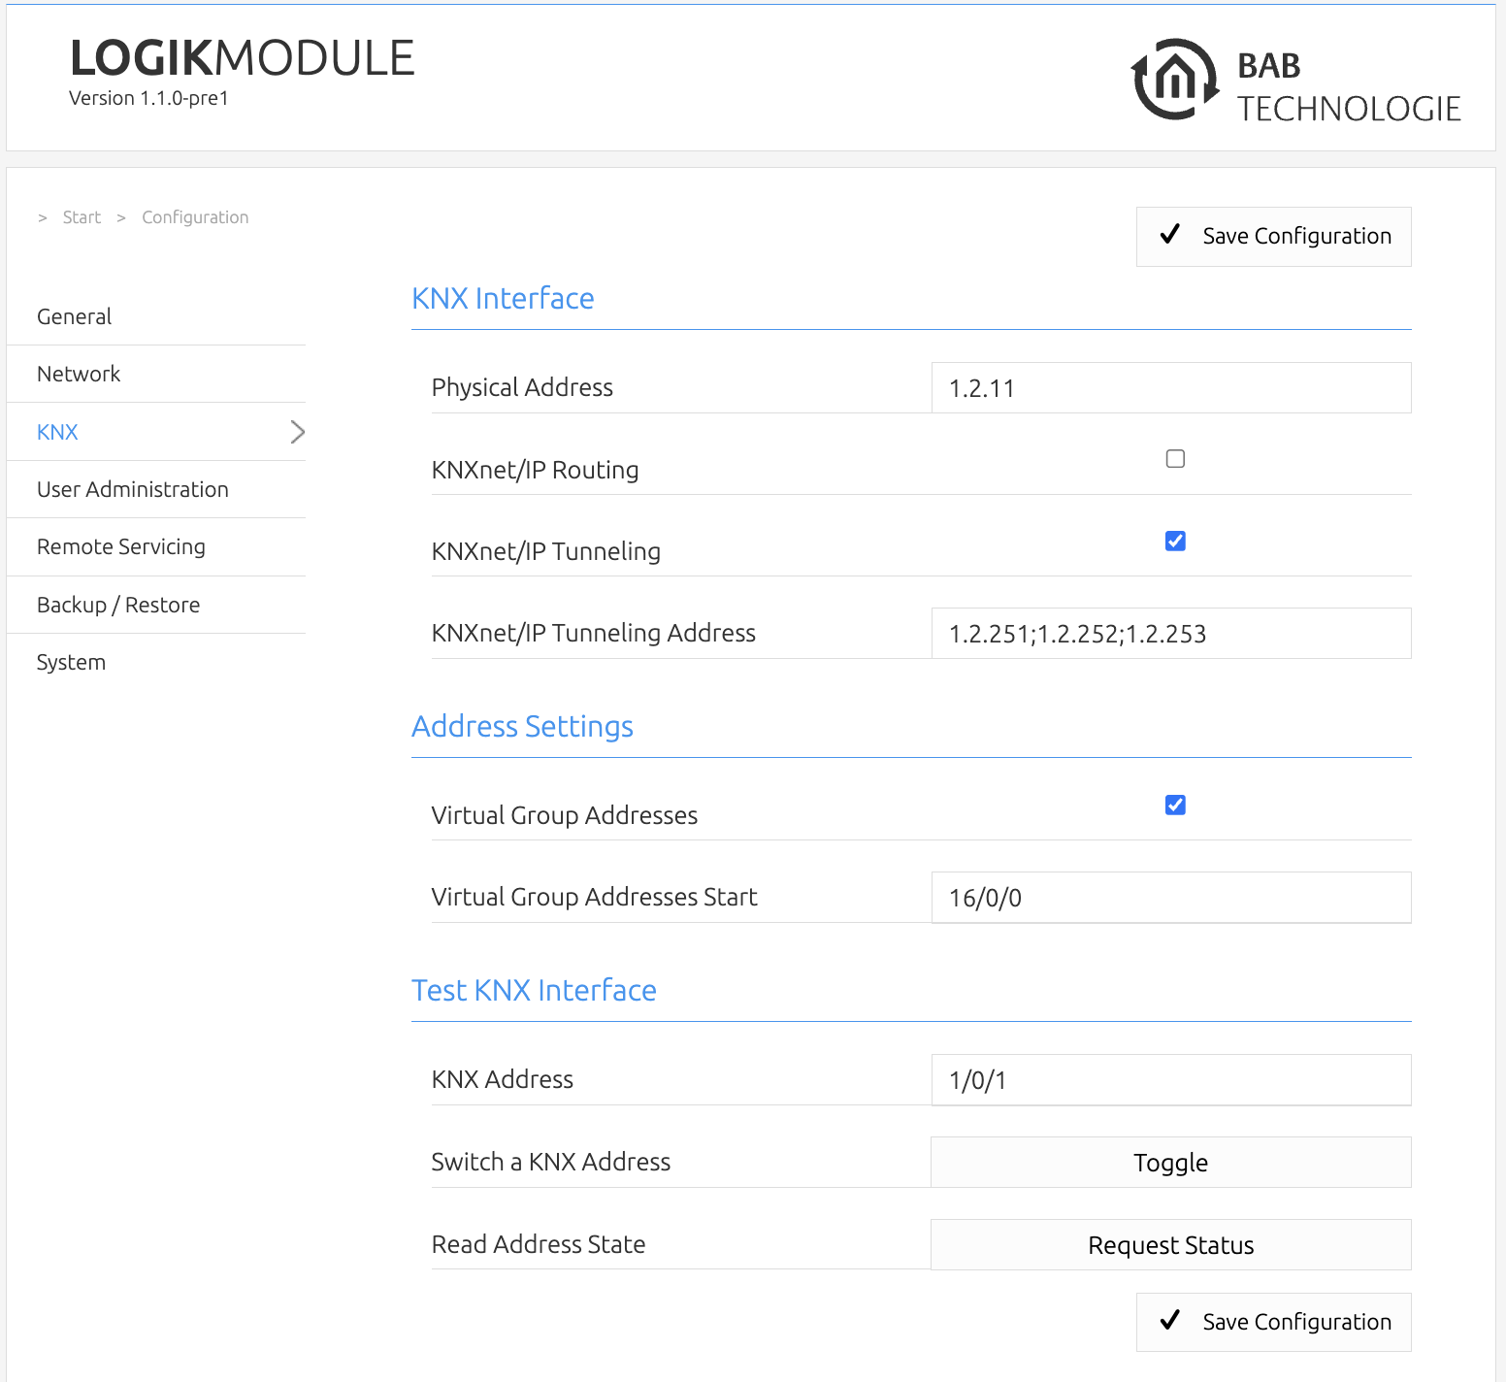Click the BAB Technologie house logo
This screenshot has width=1506, height=1382.
click(1174, 80)
